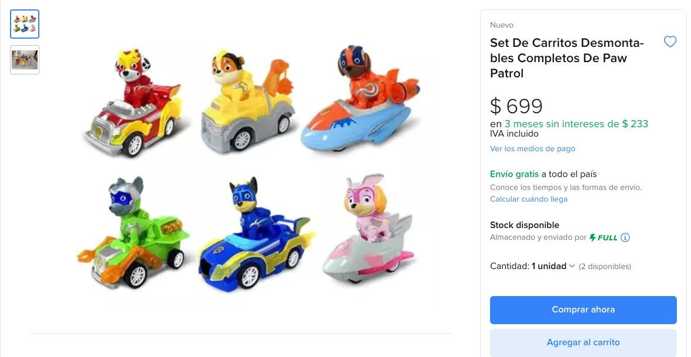Click the Envío gratis shipping text

pos(514,174)
